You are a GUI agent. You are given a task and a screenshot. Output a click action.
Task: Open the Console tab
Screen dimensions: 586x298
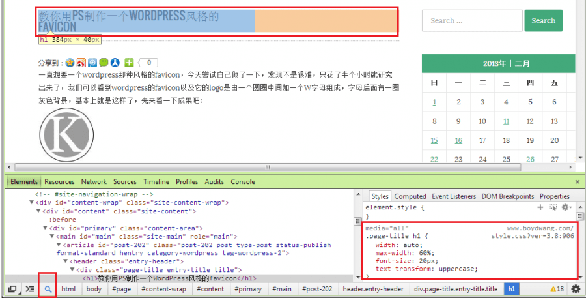pos(243,182)
